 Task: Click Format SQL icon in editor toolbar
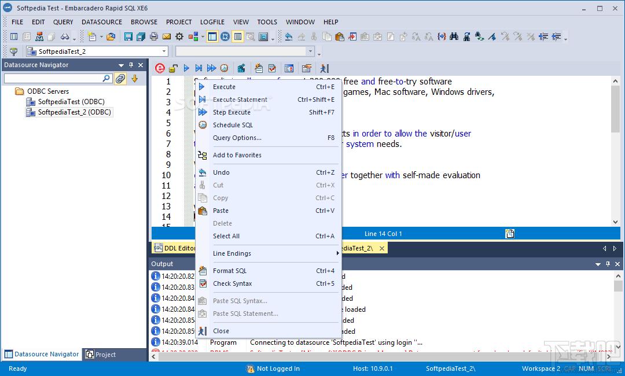click(259, 68)
